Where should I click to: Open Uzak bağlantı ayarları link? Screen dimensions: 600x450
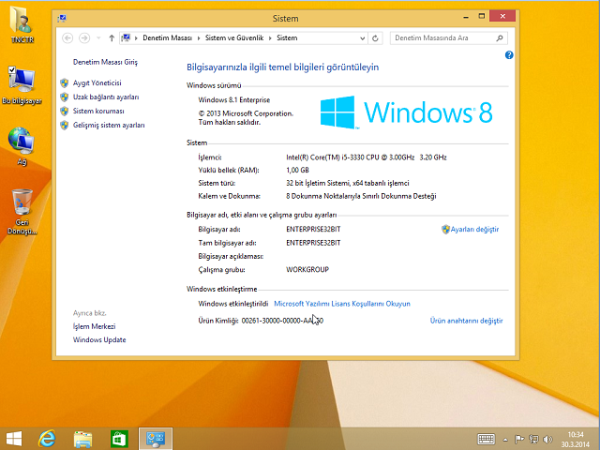pos(106,97)
